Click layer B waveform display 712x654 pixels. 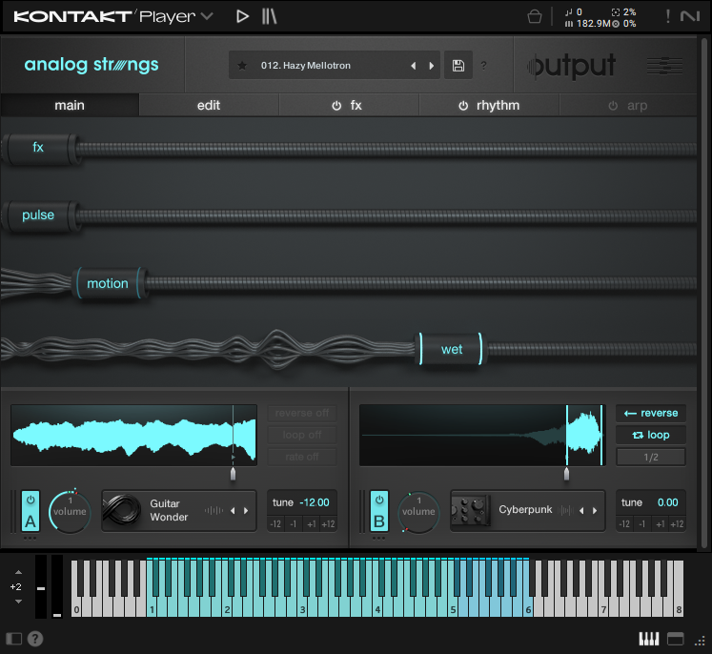(x=482, y=435)
